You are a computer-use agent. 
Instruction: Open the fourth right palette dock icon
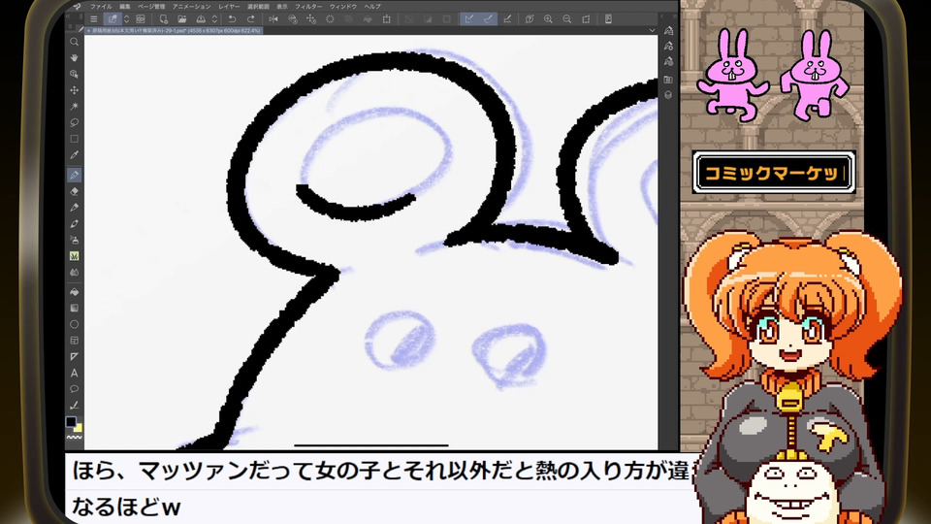point(668,79)
